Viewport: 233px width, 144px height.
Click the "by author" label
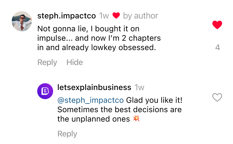[x=141, y=16]
